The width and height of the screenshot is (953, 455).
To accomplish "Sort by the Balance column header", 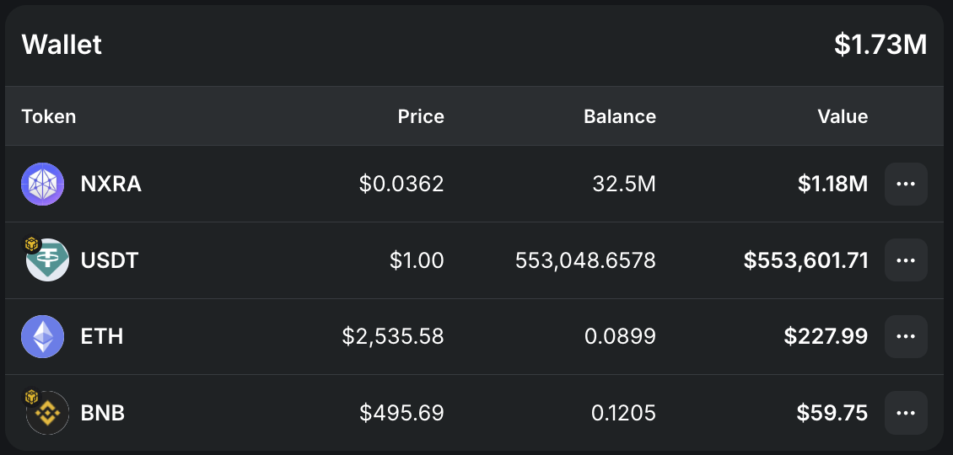I will point(620,116).
